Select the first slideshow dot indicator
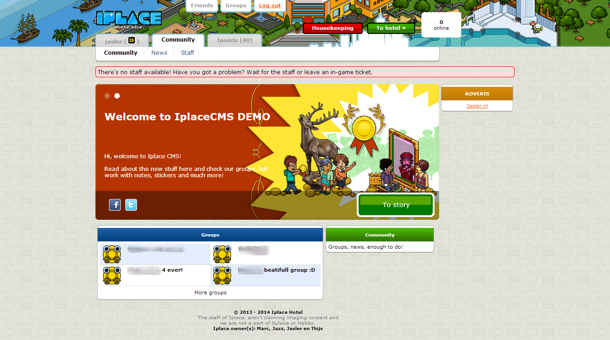The image size is (610, 340). point(107,96)
